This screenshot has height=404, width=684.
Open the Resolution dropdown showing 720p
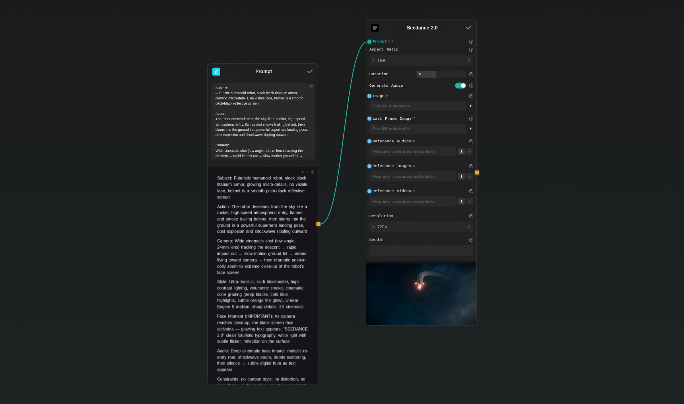(421, 227)
